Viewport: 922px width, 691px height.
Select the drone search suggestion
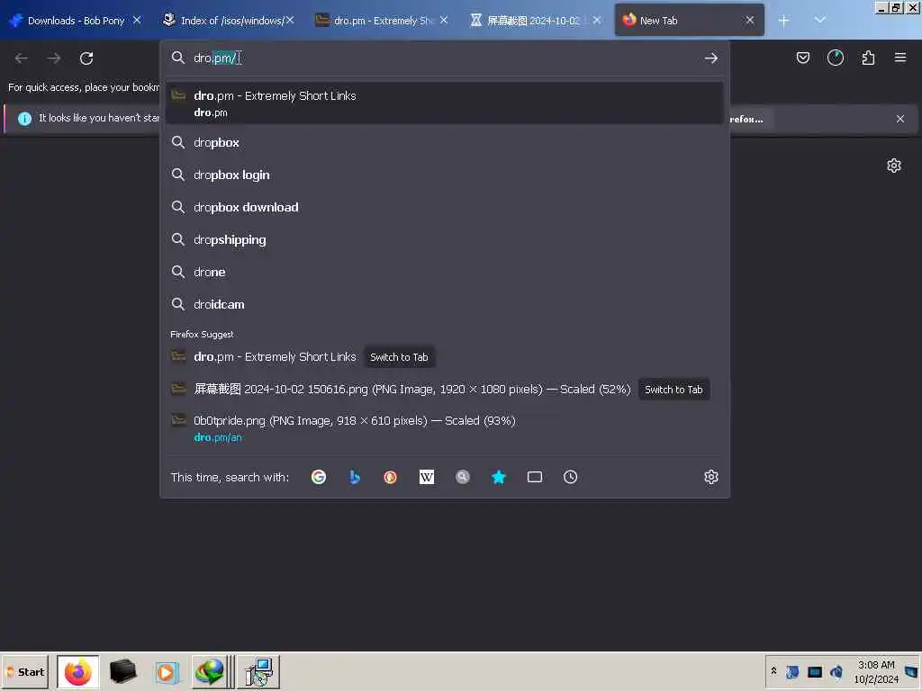point(445,272)
